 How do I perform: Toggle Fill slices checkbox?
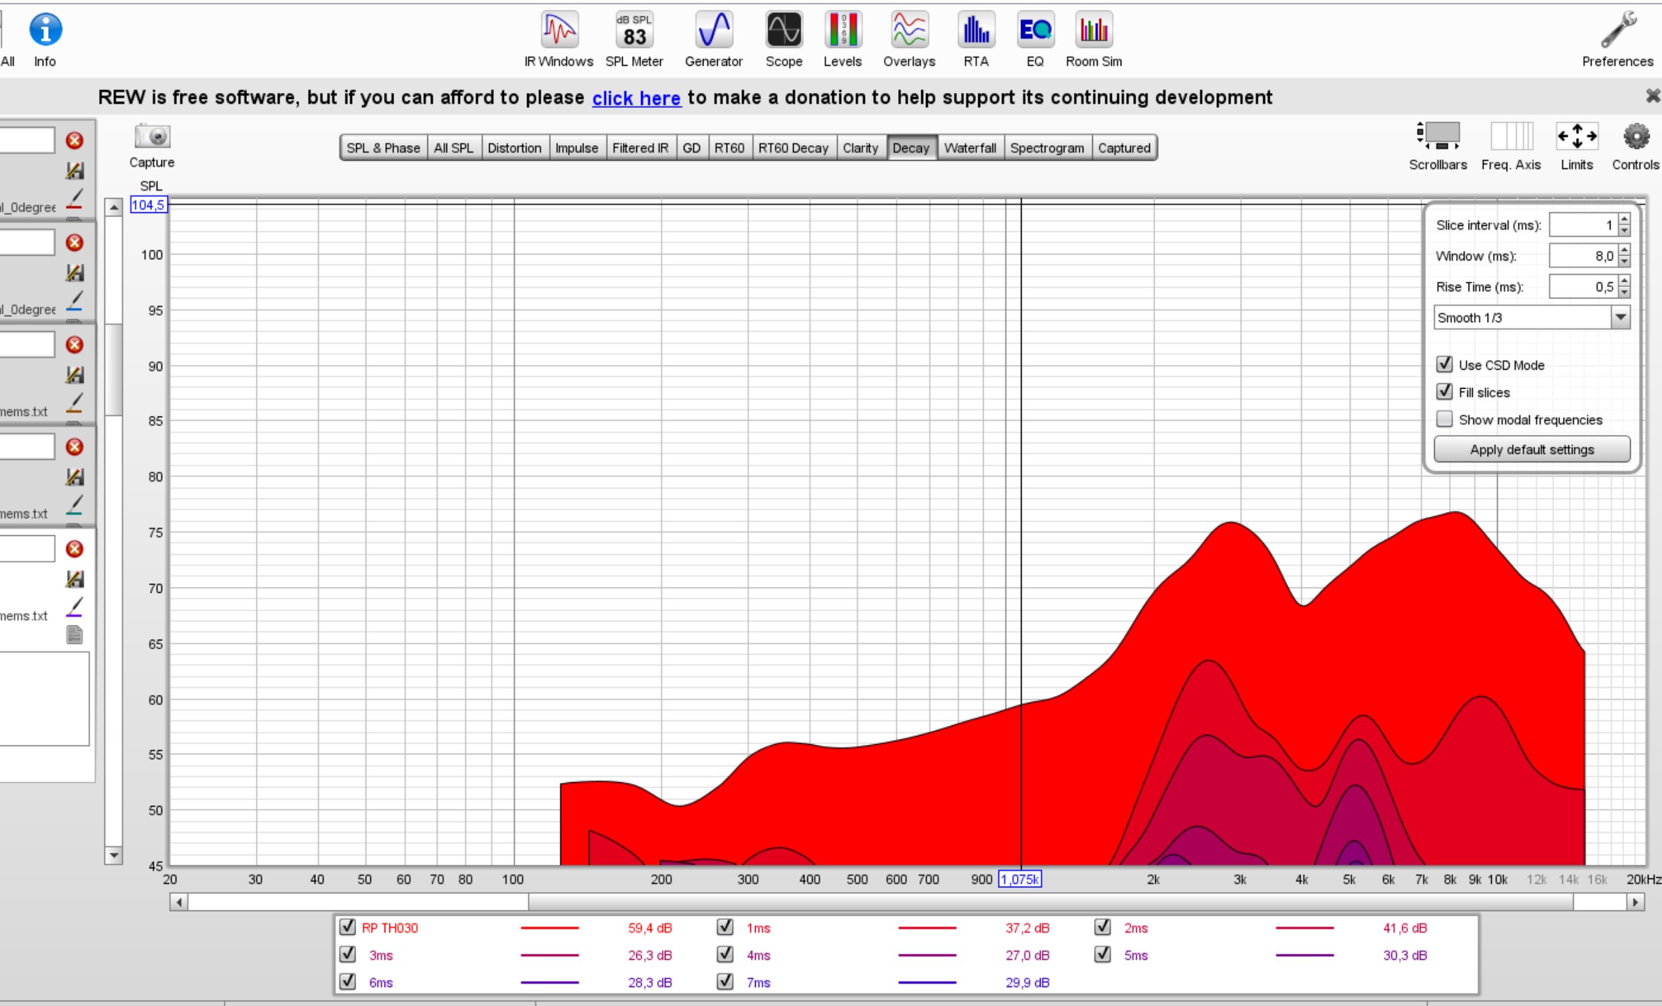tap(1444, 391)
